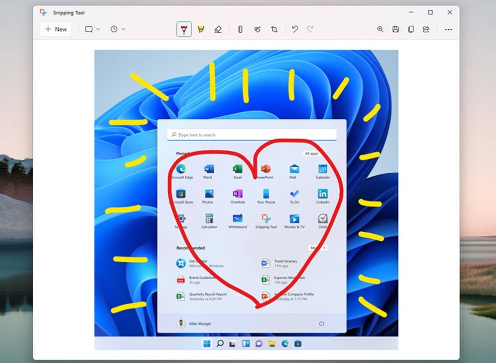496x363 pixels.
Task: Select the red ballpoint pen tool
Action: pyautogui.click(x=184, y=29)
